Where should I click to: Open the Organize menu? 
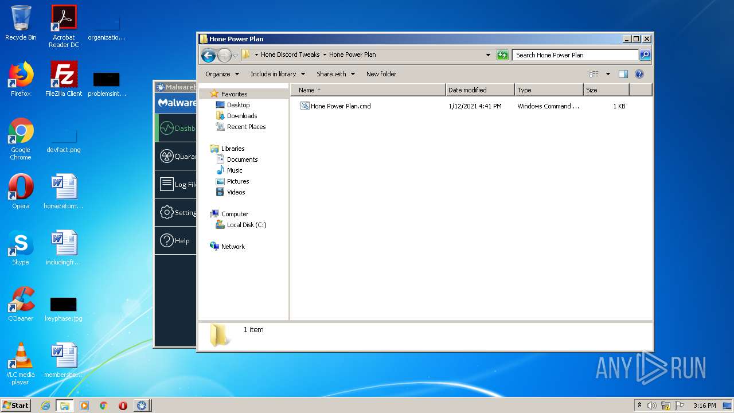[222, 74]
